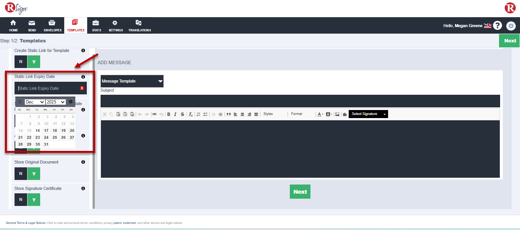Screen dimensions: 520x230
Task: Open the help question mark icon
Action: (x=497, y=26)
